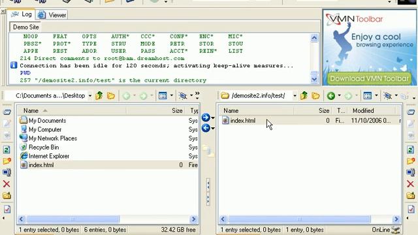Switch to the Viewer tab
The width and height of the screenshot is (418, 235).
pos(52,15)
